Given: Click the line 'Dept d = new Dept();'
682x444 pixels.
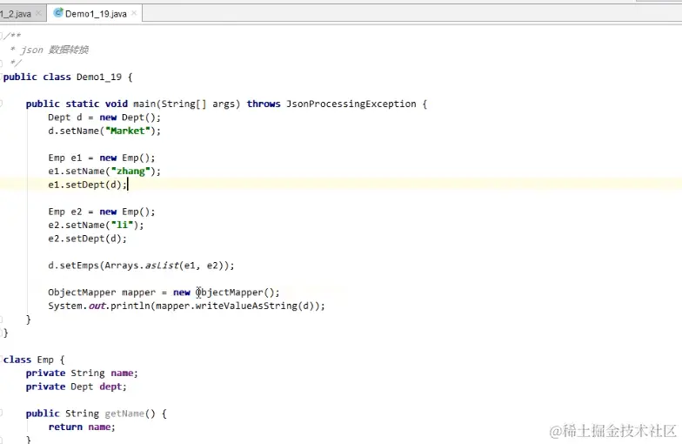Looking at the screenshot, I should point(104,117).
